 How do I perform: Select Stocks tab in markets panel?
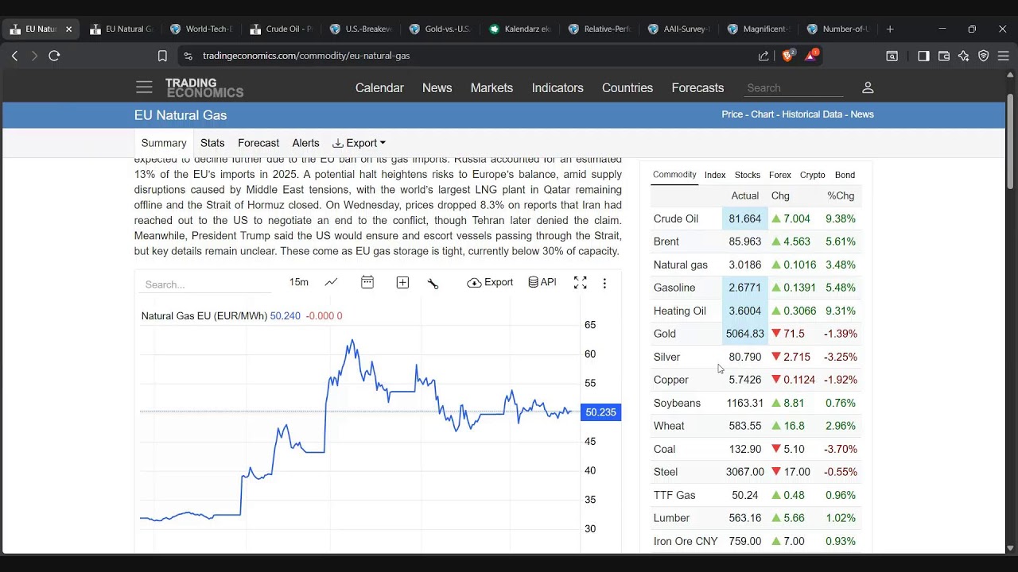(747, 175)
